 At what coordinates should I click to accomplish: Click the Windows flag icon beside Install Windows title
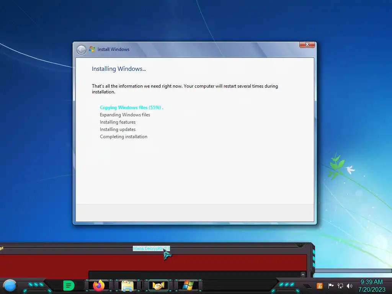click(x=92, y=49)
